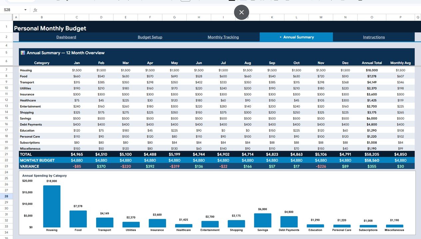
Task: Open the Instructions tab
Action: tap(374, 37)
